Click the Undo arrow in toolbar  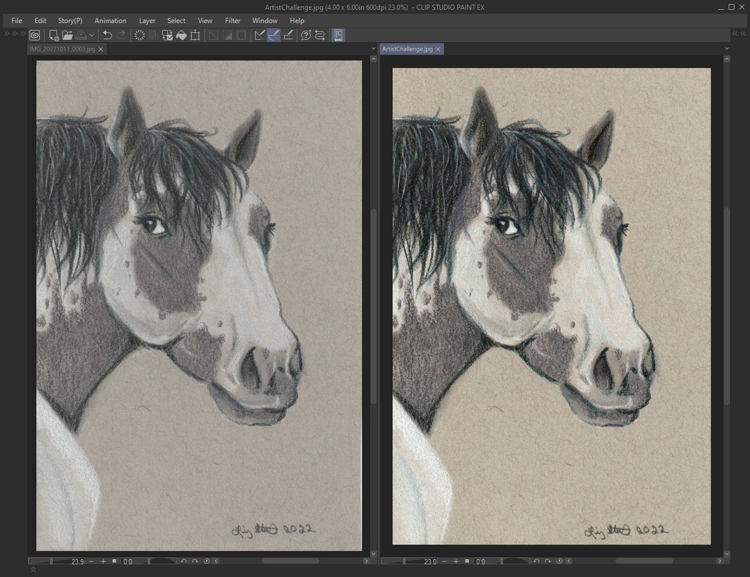point(107,35)
